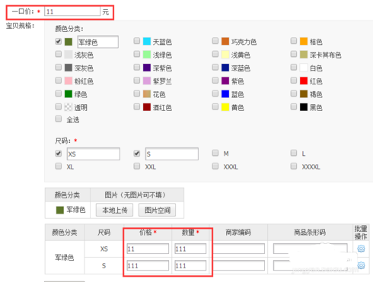Enable the 全选 select-all checkbox

tap(59, 119)
